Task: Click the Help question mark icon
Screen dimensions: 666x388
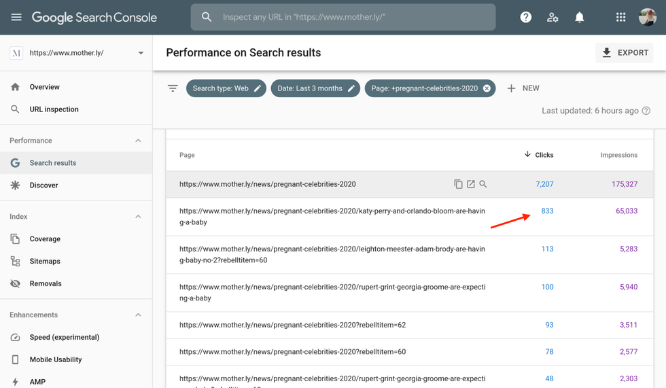Action: [x=525, y=17]
